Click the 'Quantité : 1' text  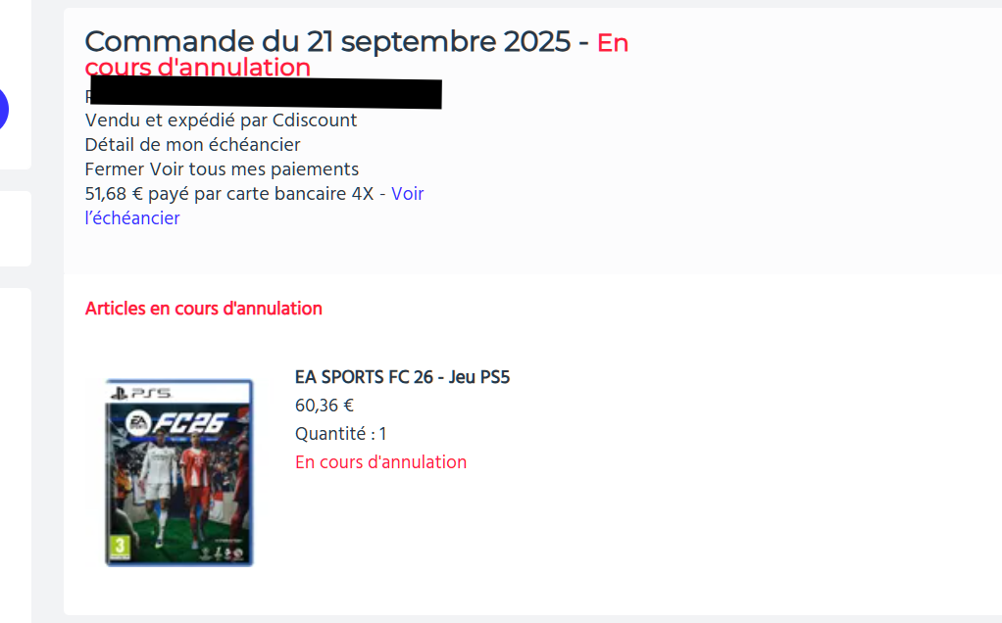(340, 434)
